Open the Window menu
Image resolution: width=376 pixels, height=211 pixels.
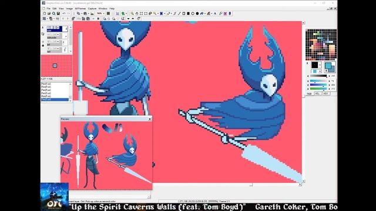point(103,8)
